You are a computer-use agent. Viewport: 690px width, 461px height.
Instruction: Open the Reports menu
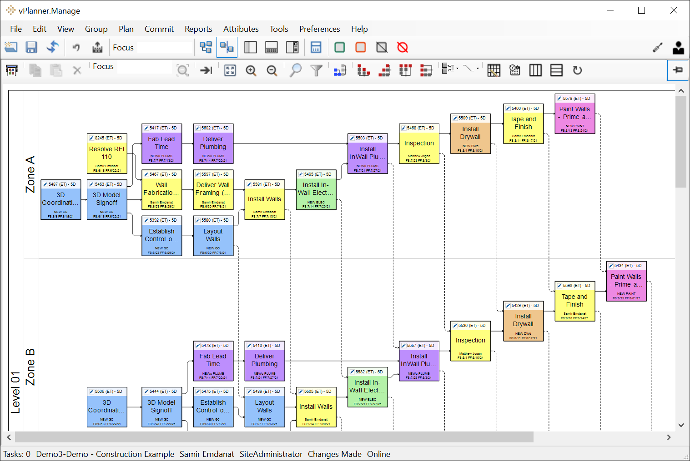click(198, 29)
